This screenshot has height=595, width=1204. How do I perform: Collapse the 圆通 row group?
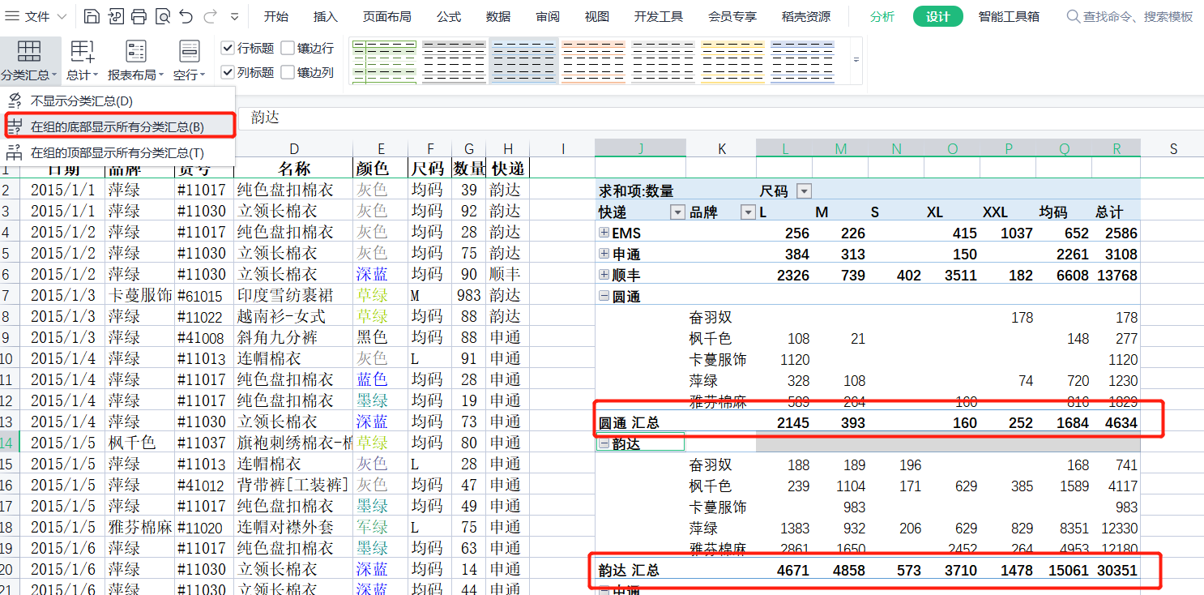[604, 297]
